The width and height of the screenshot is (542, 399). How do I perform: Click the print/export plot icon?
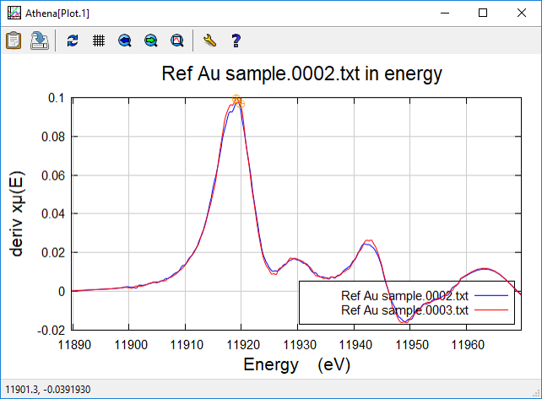(x=40, y=40)
